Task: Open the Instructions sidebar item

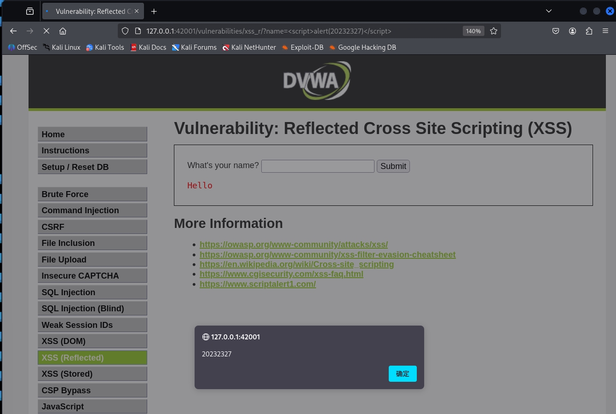Action: click(x=92, y=151)
